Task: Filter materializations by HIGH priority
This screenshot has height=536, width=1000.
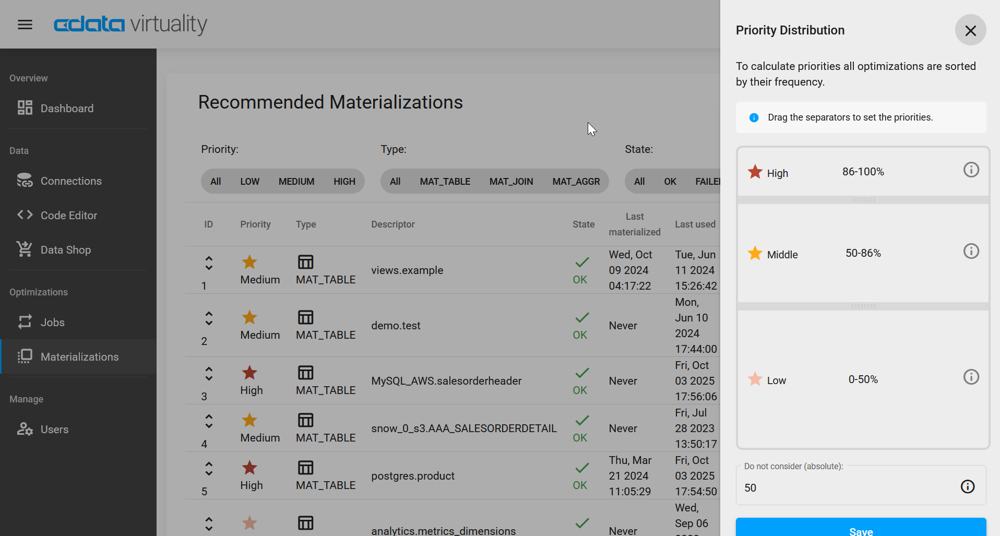Action: click(x=344, y=181)
